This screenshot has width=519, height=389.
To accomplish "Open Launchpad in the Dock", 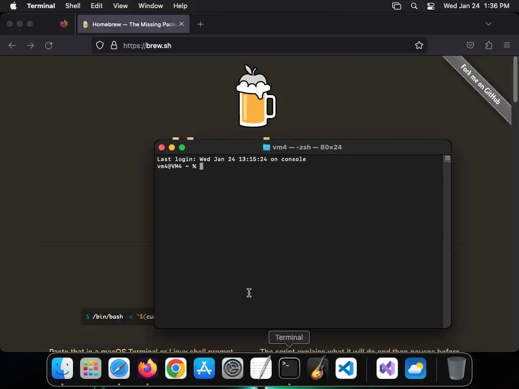I will (x=91, y=368).
